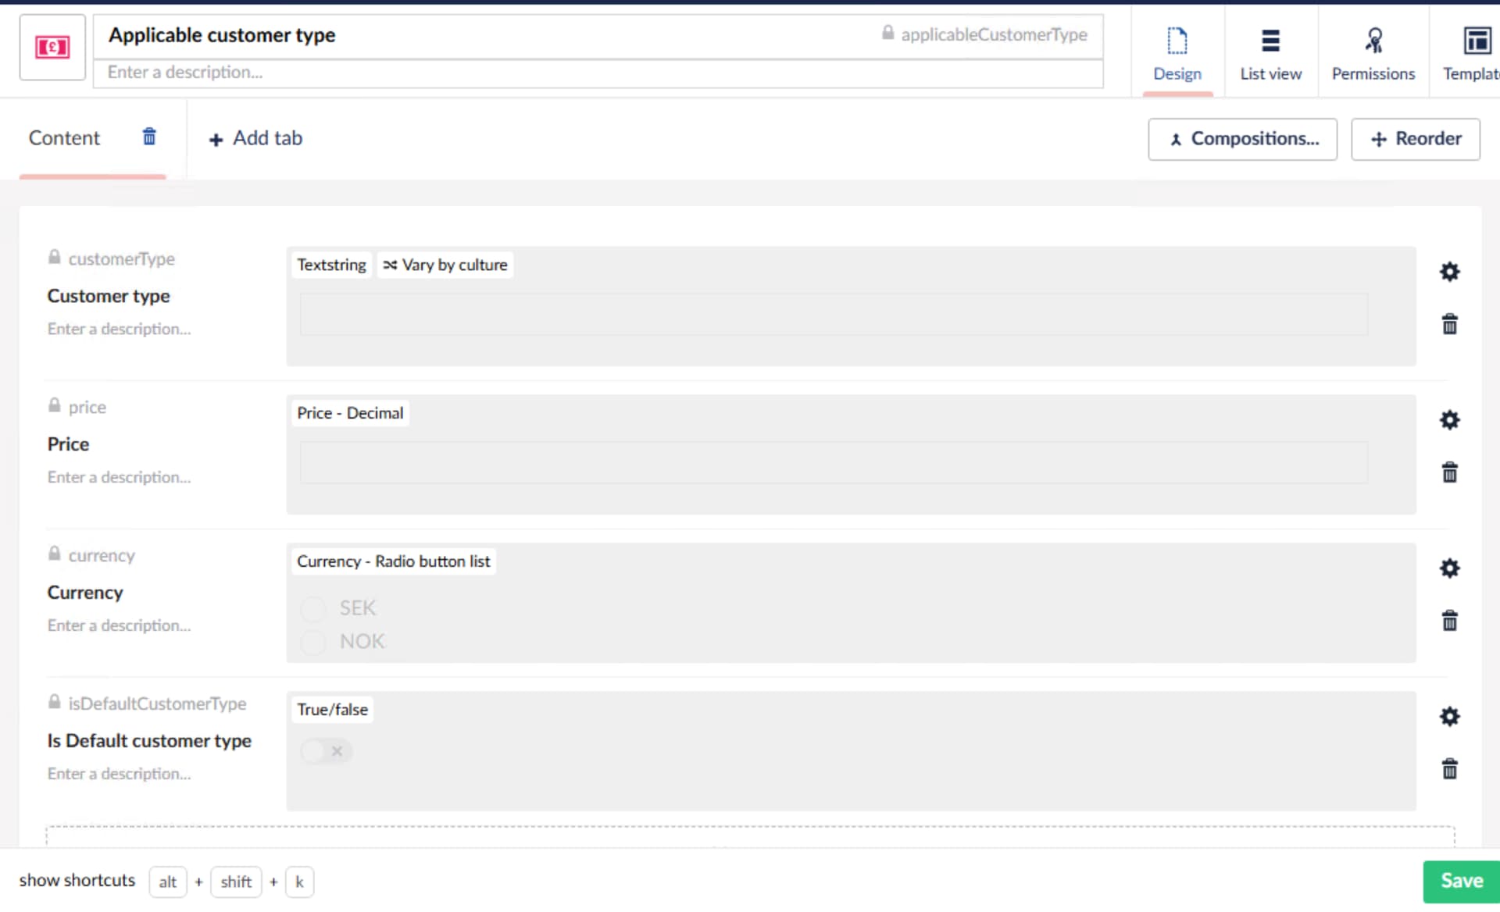Delete the Is Default customer type property

pos(1449,769)
